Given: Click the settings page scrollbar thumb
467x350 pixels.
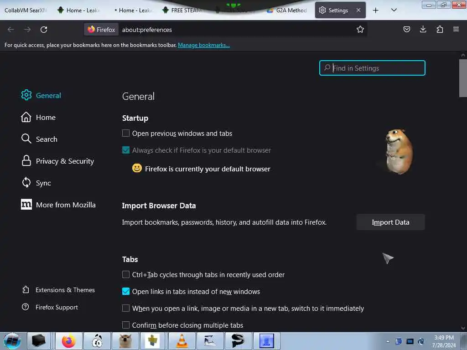Looking at the screenshot, I should click(463, 78).
